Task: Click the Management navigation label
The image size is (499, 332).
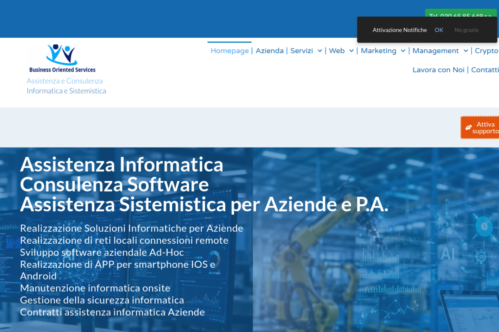Action: (435, 51)
